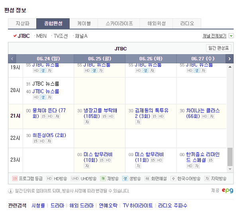This screenshot has height=213, width=239.
Task: Open the 해외 드라마 related search
Action: [x=82, y=205]
